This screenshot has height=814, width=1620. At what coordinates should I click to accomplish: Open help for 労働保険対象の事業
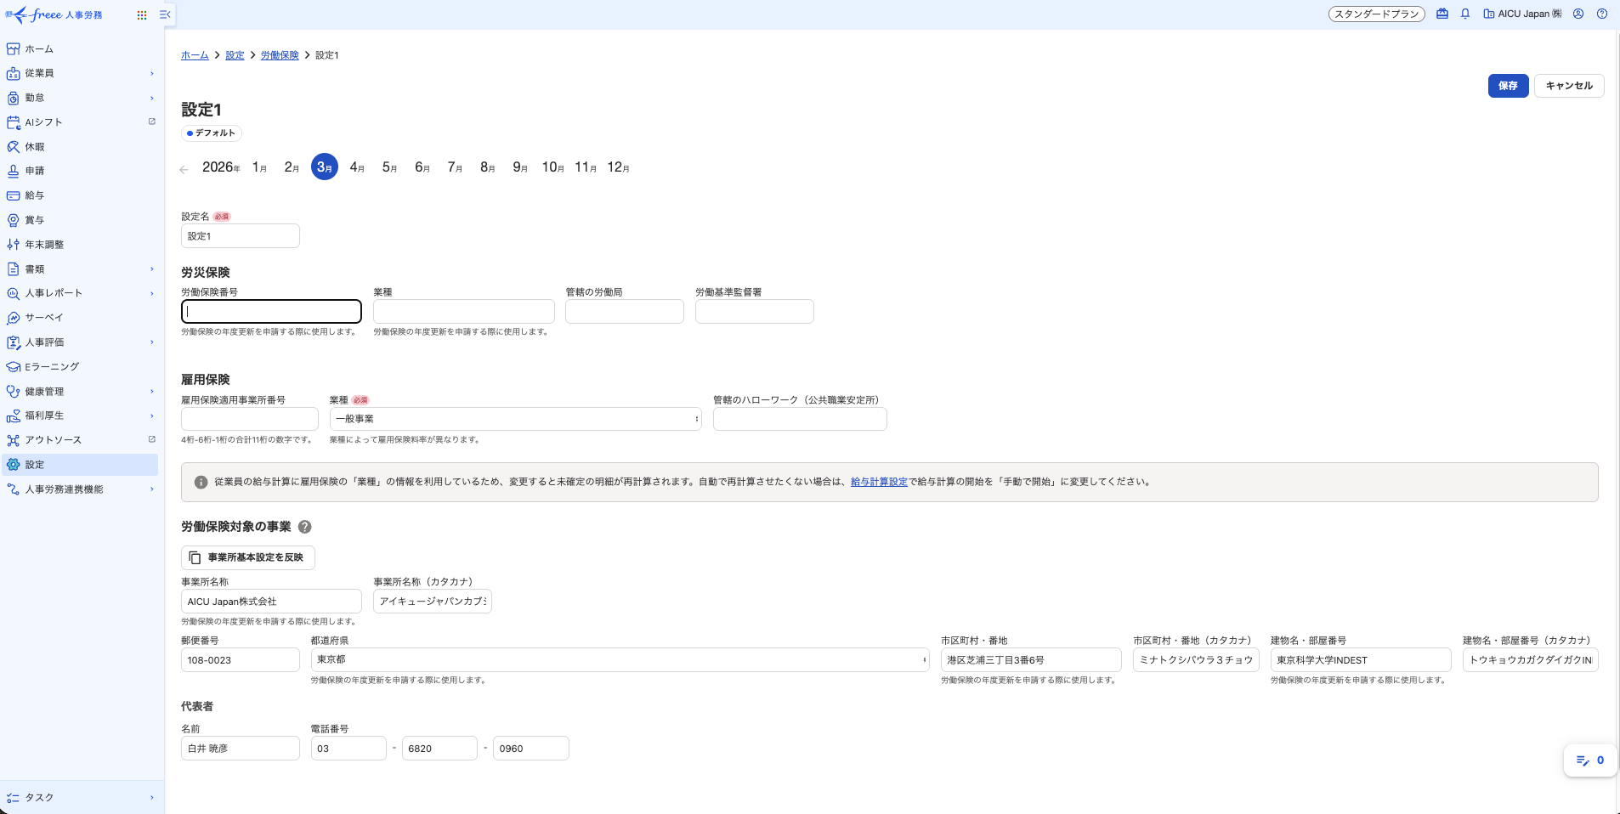tap(304, 527)
